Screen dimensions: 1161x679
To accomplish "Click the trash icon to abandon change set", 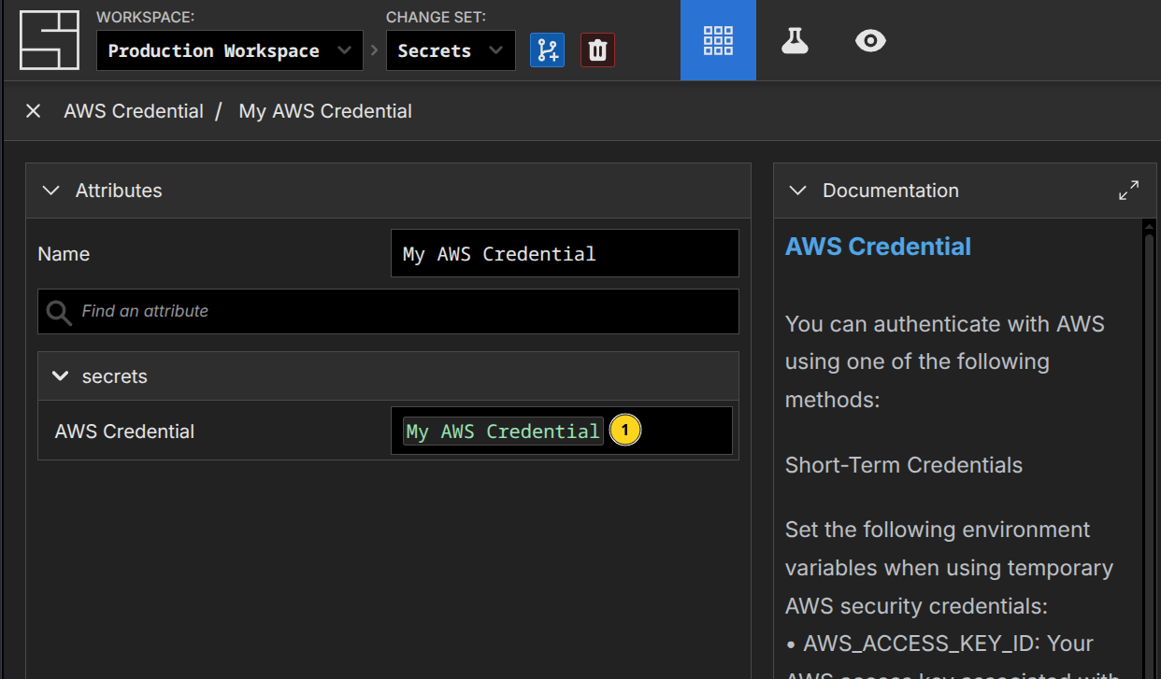I will click(x=597, y=50).
